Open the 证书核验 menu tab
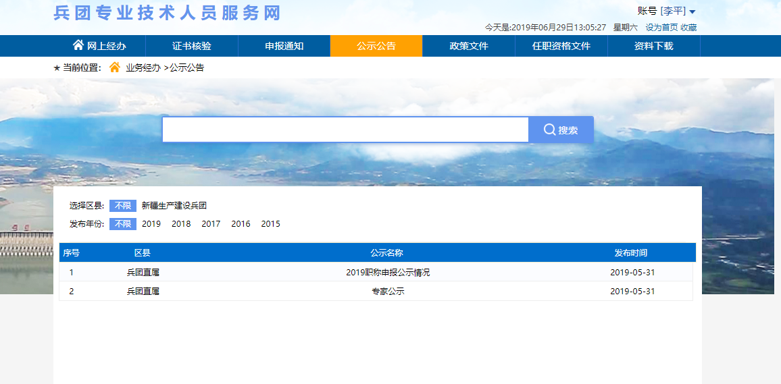This screenshot has height=384, width=781. 192,46
